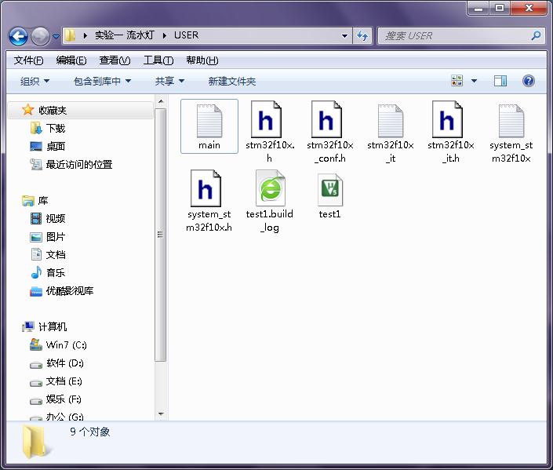The width and height of the screenshot is (553, 470).
Task: Open the 文档 (E:) drive
Action: point(64,381)
